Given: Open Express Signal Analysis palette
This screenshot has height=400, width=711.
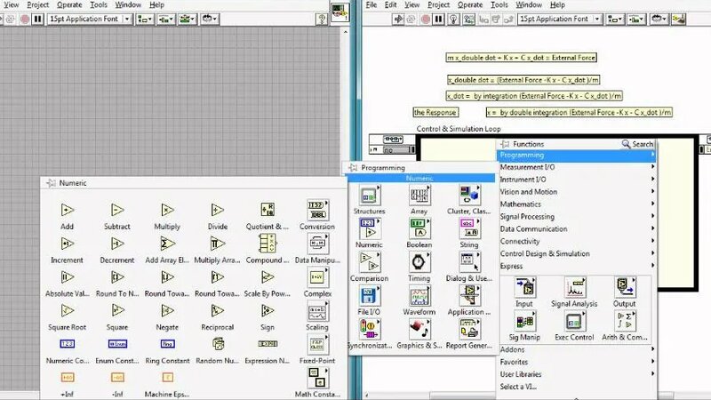Looking at the screenshot, I should point(574,287).
